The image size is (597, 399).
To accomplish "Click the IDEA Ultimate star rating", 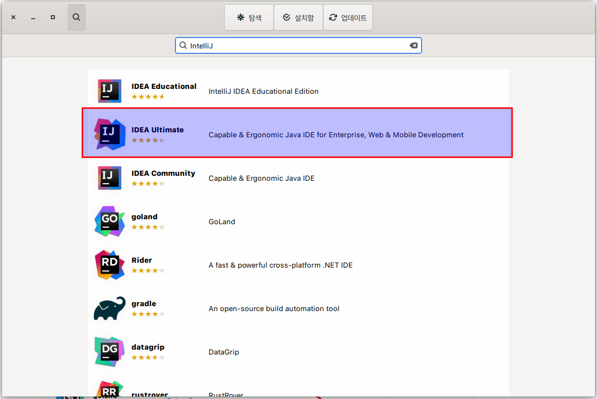I will pos(148,140).
